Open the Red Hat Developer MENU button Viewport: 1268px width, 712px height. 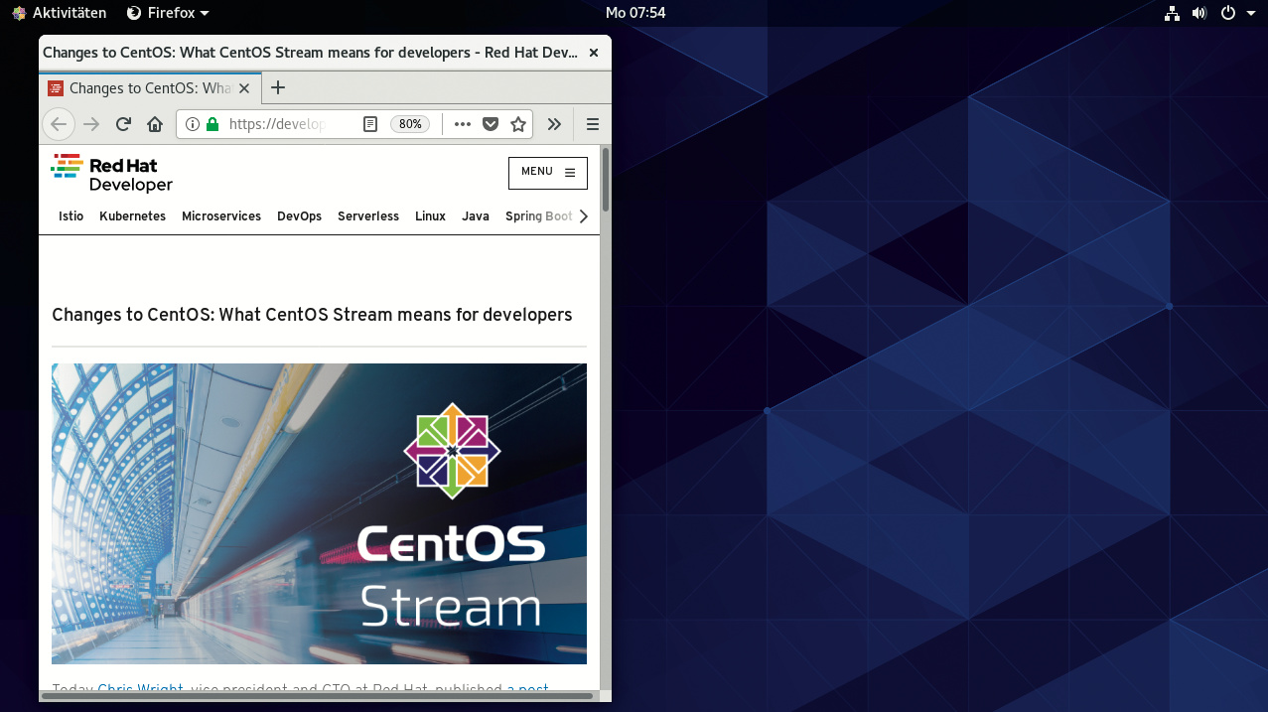click(x=547, y=172)
